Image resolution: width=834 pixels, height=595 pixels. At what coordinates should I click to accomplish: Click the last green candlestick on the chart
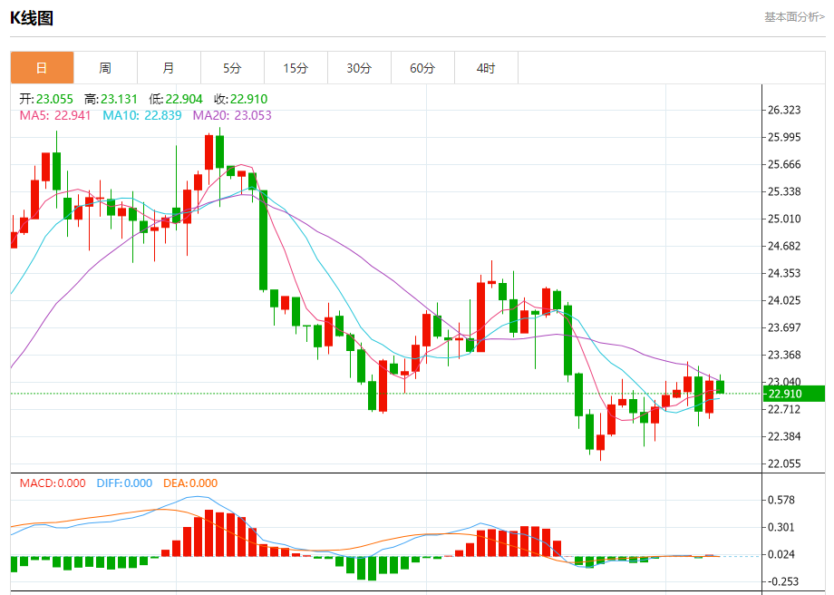720,387
